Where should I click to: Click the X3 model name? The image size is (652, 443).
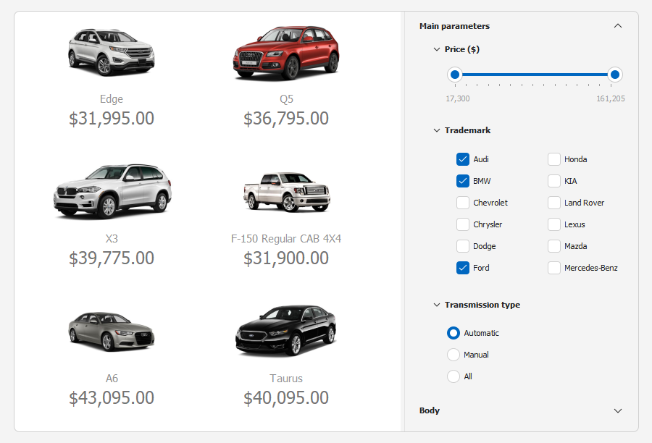point(112,239)
